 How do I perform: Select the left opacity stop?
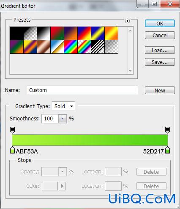pos(12,130)
